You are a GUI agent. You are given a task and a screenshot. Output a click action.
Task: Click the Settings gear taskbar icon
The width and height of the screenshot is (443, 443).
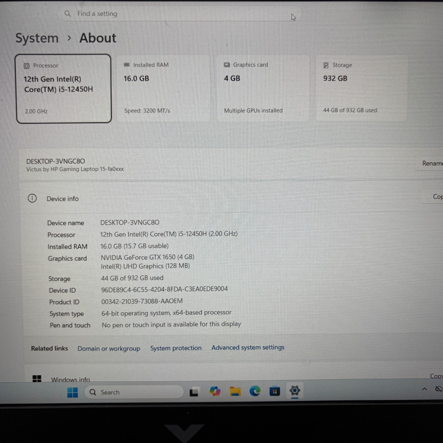point(295,391)
